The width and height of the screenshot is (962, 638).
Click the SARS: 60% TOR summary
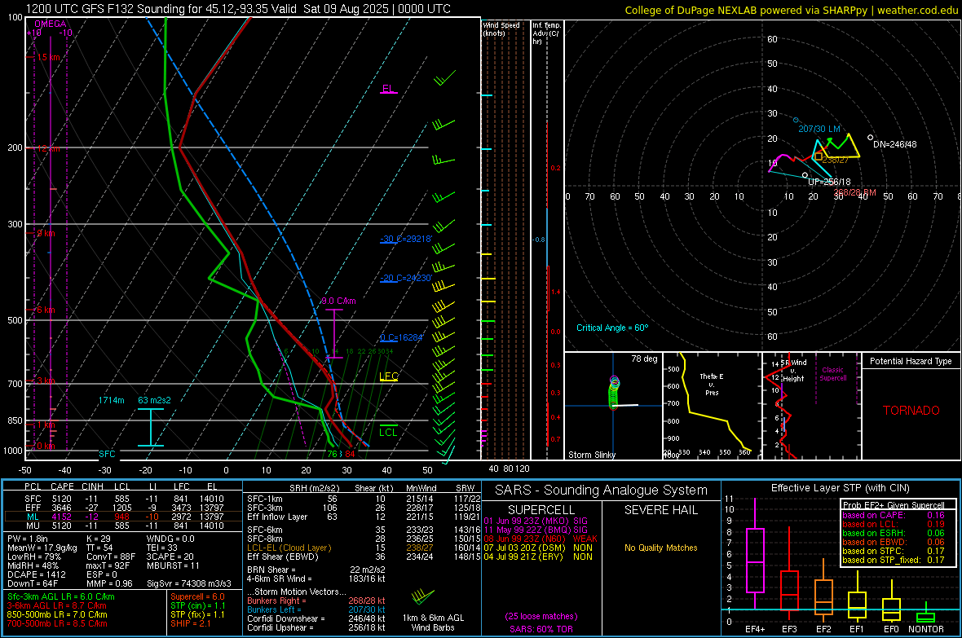click(x=541, y=629)
